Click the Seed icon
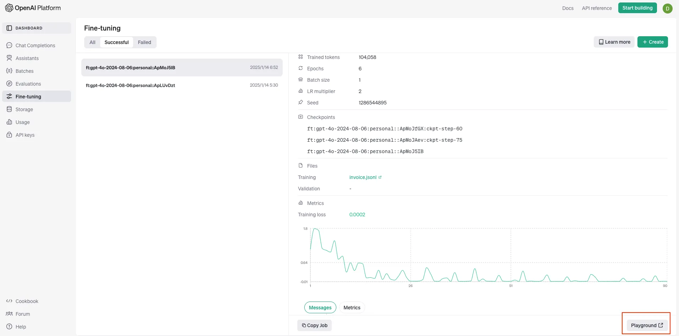This screenshot has height=336, width=679. [300, 102]
